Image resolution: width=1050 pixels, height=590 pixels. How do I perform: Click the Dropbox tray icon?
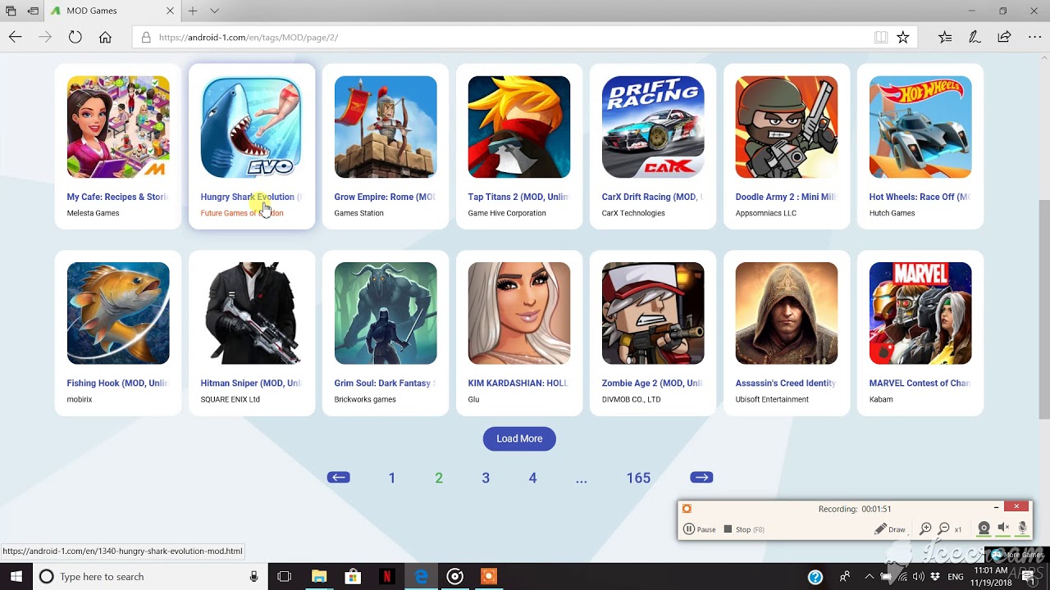[936, 577]
